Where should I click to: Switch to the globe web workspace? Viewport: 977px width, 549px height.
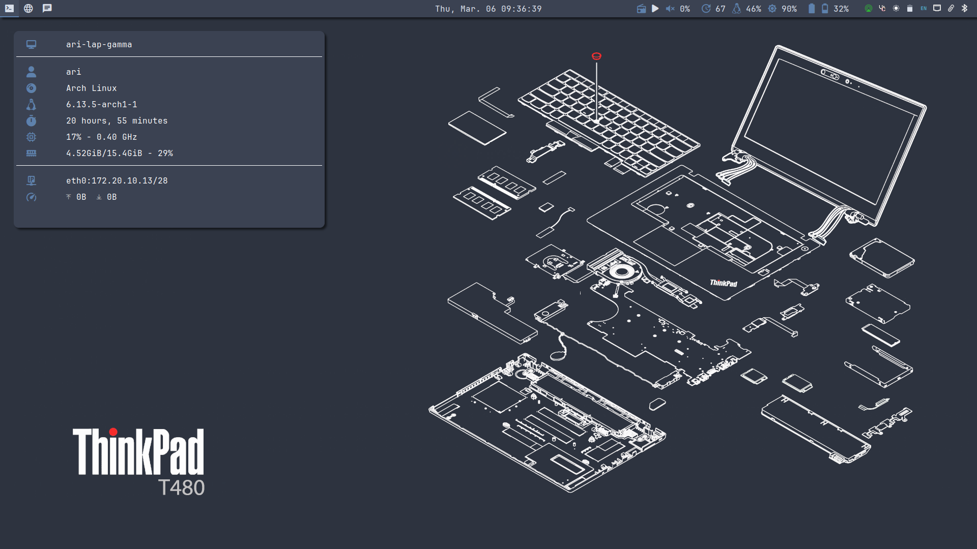click(x=28, y=9)
